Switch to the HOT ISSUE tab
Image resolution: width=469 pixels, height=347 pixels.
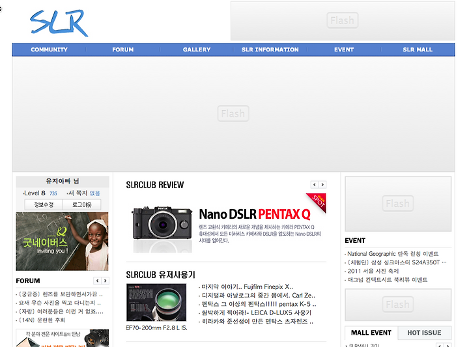point(424,333)
